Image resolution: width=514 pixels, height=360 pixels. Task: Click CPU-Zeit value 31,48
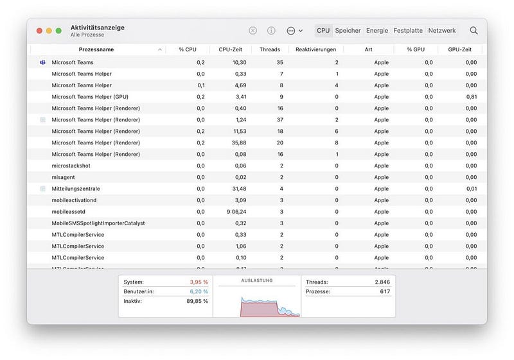239,189
